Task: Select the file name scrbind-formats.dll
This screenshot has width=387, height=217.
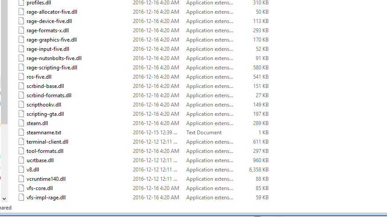Action: tap(49, 95)
